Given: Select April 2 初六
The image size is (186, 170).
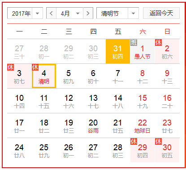Looking at the screenshot, I should click(167, 51).
